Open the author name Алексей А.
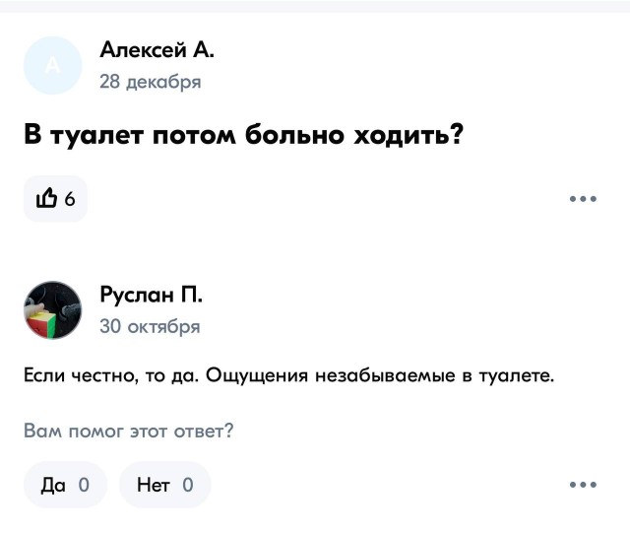Viewport: 630px width, 534px height. (x=157, y=50)
